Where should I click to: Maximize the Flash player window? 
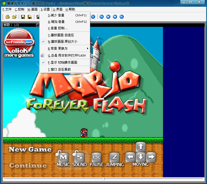[x=190, y=2]
